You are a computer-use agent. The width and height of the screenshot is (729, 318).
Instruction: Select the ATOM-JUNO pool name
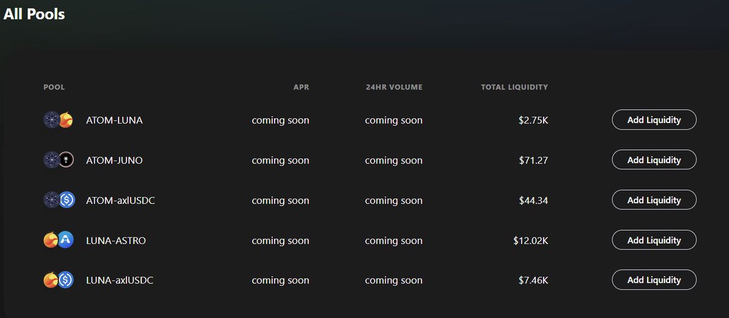click(114, 160)
